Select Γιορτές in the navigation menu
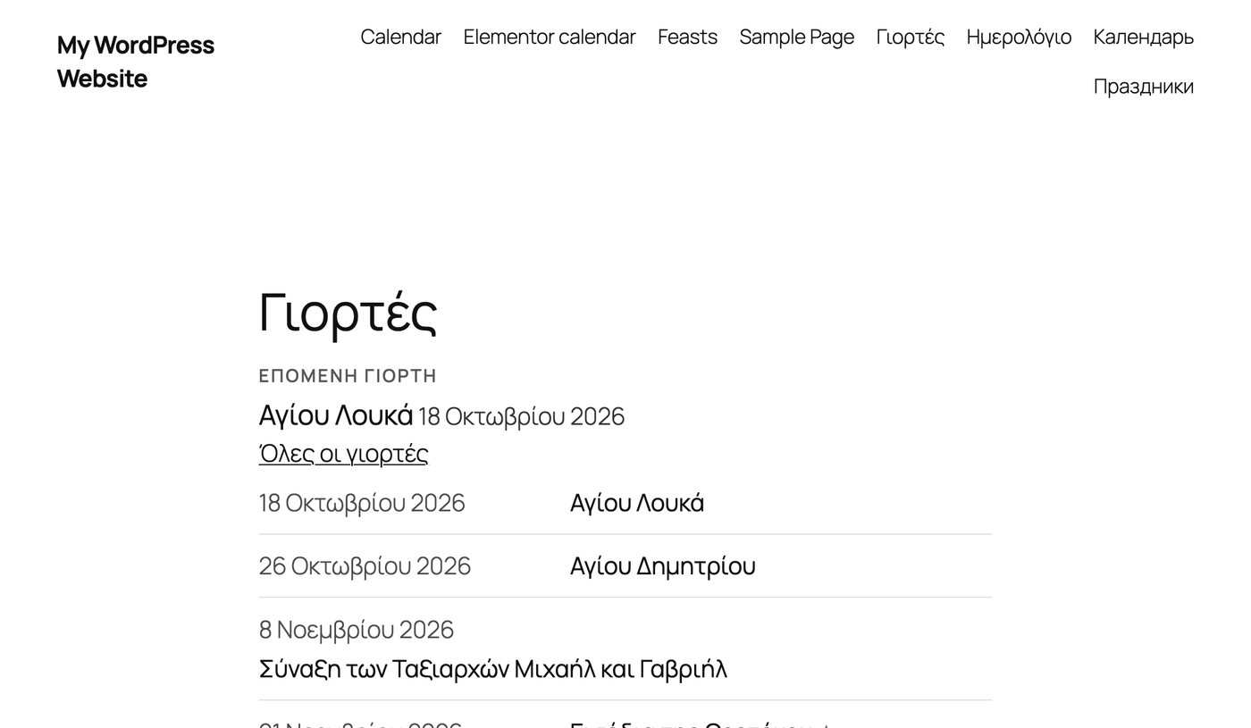This screenshot has height=728, width=1251. point(911,37)
